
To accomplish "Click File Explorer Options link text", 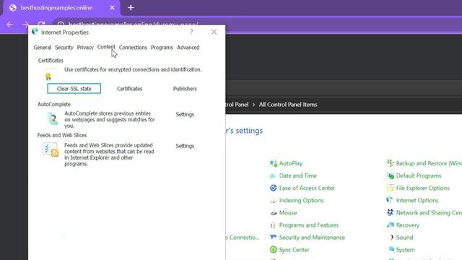I will pyautogui.click(x=422, y=188).
